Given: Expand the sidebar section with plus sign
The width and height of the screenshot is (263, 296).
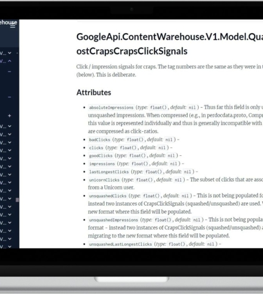Looking at the screenshot, I should click(9, 116).
